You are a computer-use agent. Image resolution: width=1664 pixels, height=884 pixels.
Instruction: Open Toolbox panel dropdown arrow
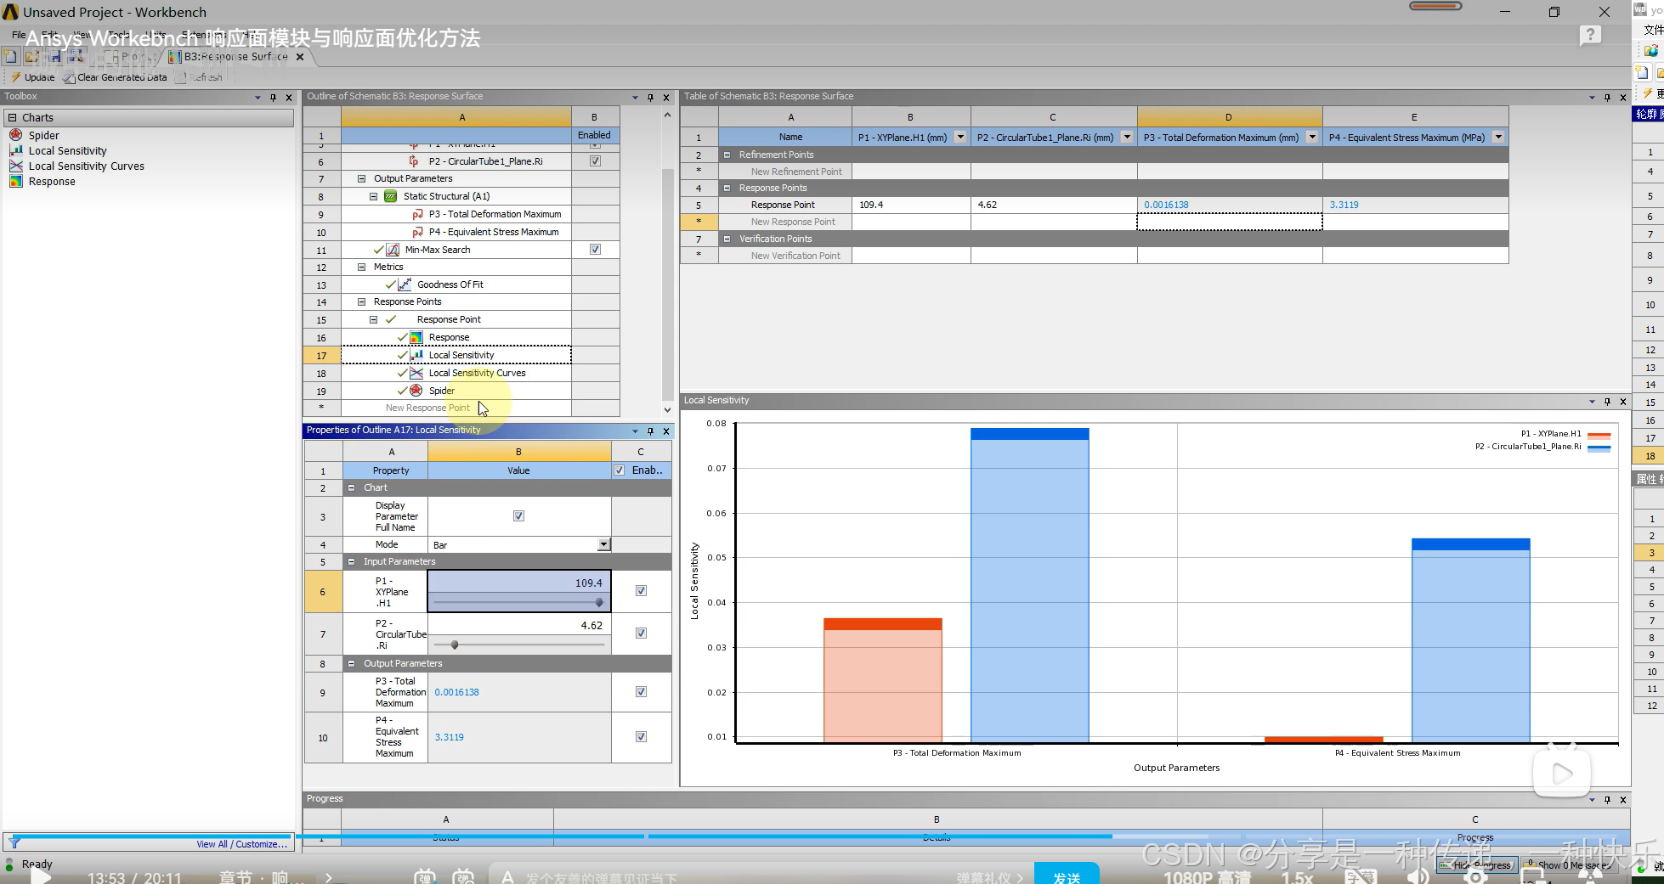(258, 97)
